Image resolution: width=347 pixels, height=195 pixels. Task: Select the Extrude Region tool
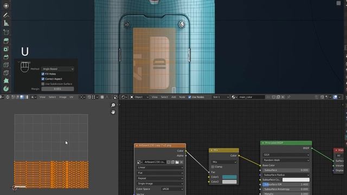click(6, 41)
